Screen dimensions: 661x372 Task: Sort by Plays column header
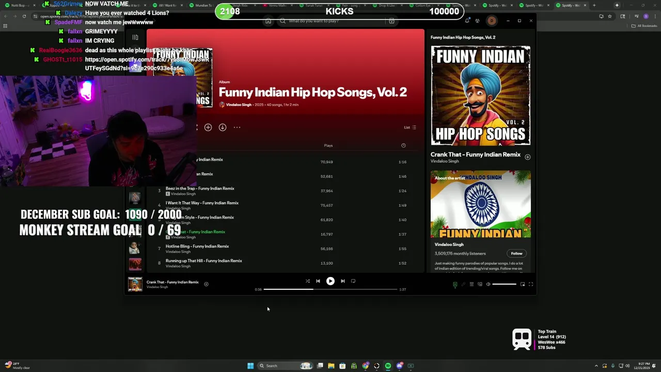tap(328, 145)
